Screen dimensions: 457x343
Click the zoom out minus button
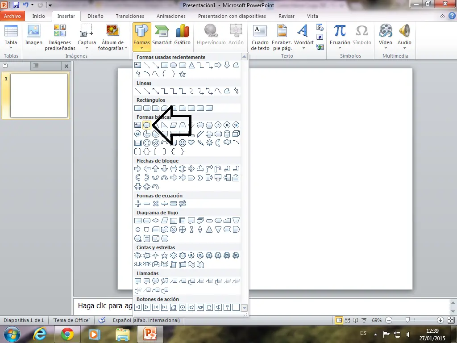click(389, 320)
